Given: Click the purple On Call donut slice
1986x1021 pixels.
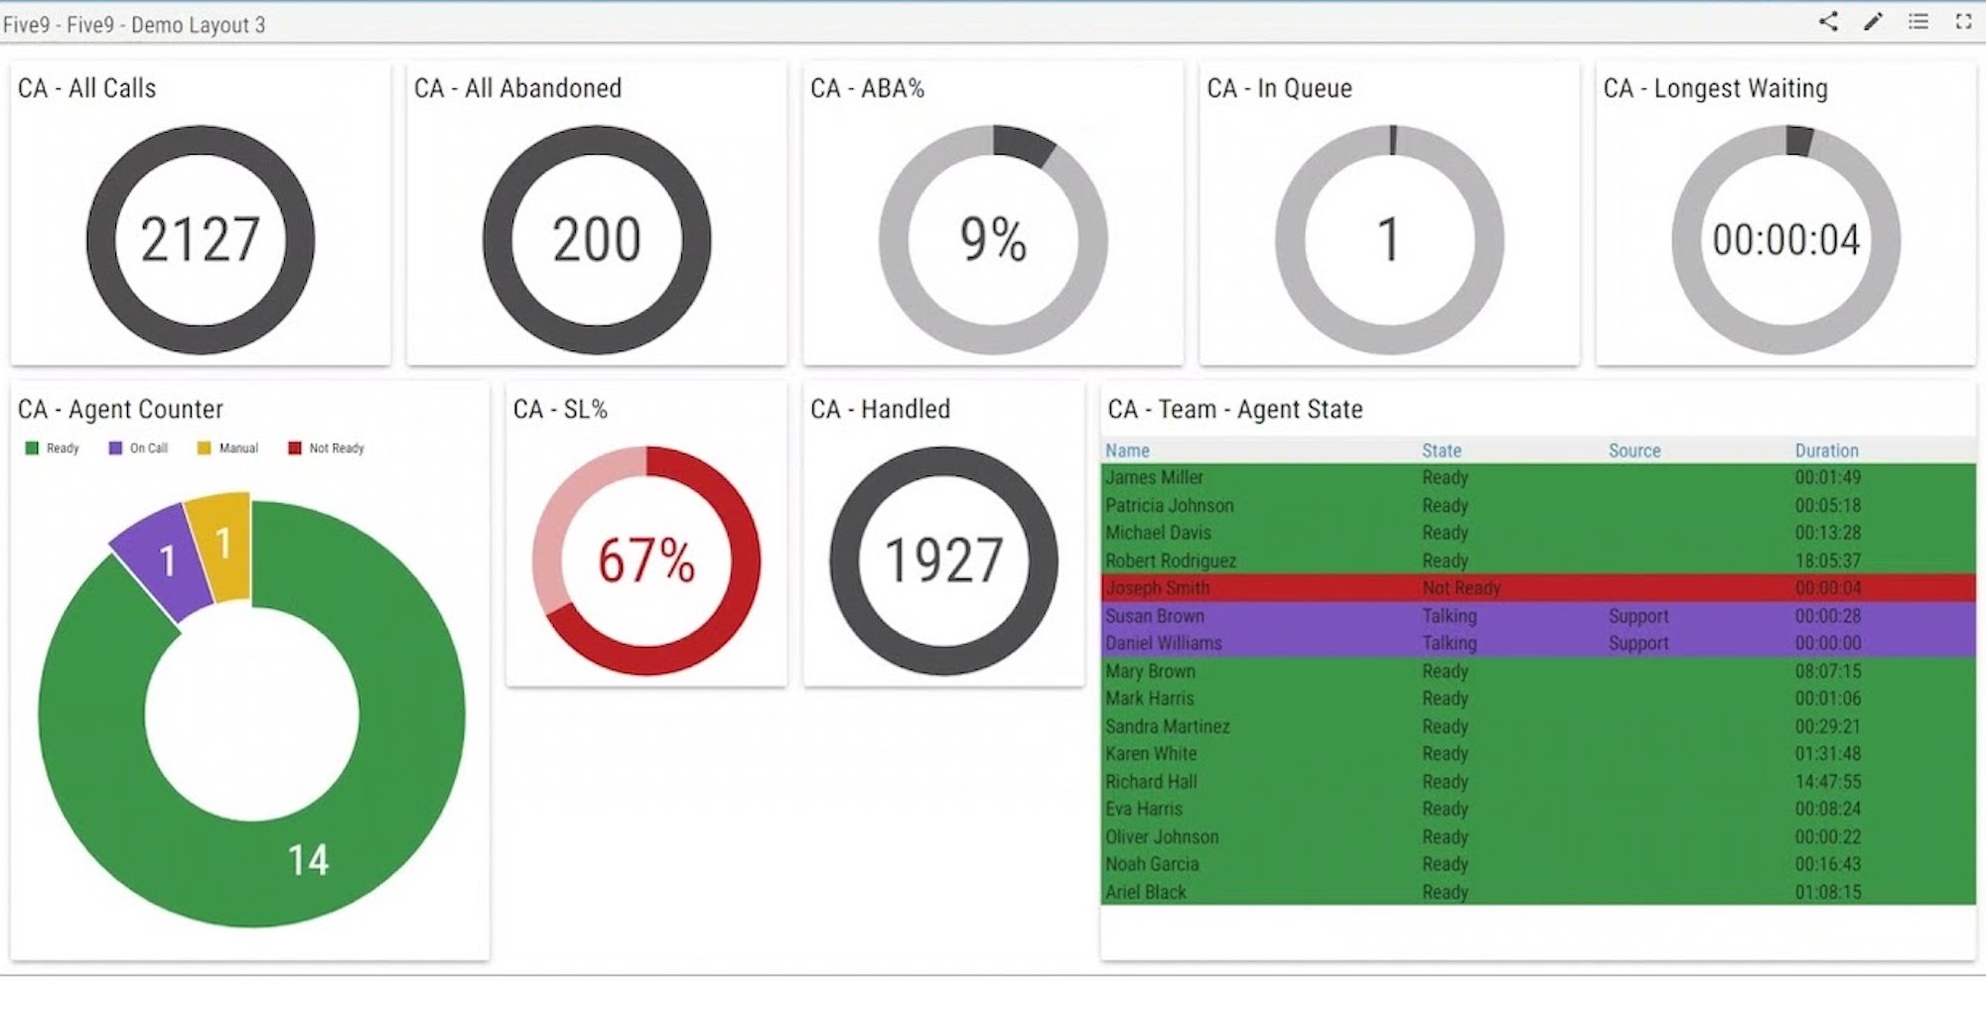Looking at the screenshot, I should (x=166, y=562).
